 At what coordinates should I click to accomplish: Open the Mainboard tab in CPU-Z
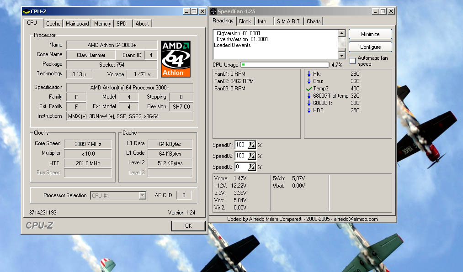[x=77, y=24]
